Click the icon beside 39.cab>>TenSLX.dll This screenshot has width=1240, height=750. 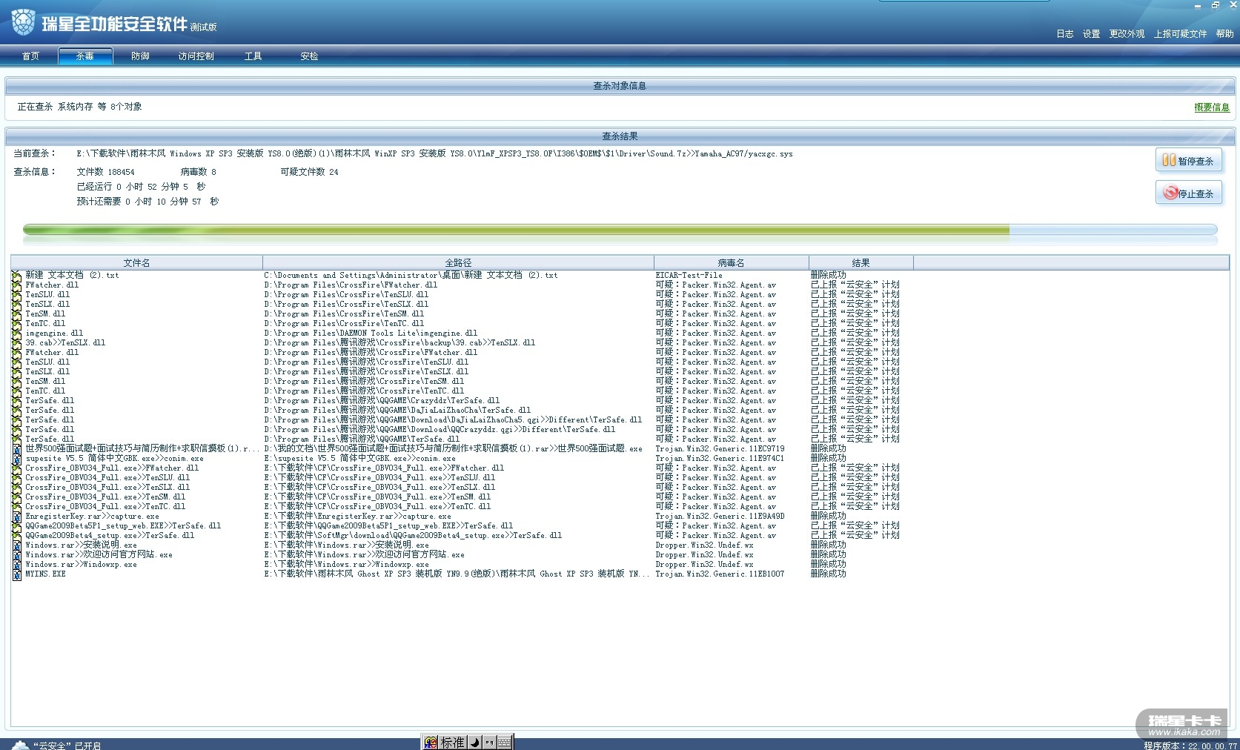pos(16,342)
